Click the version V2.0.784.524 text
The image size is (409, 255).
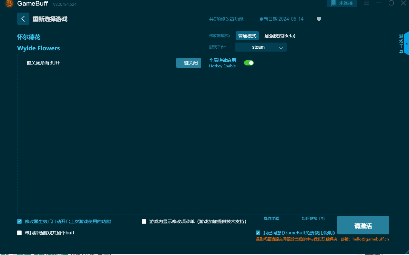65,5
